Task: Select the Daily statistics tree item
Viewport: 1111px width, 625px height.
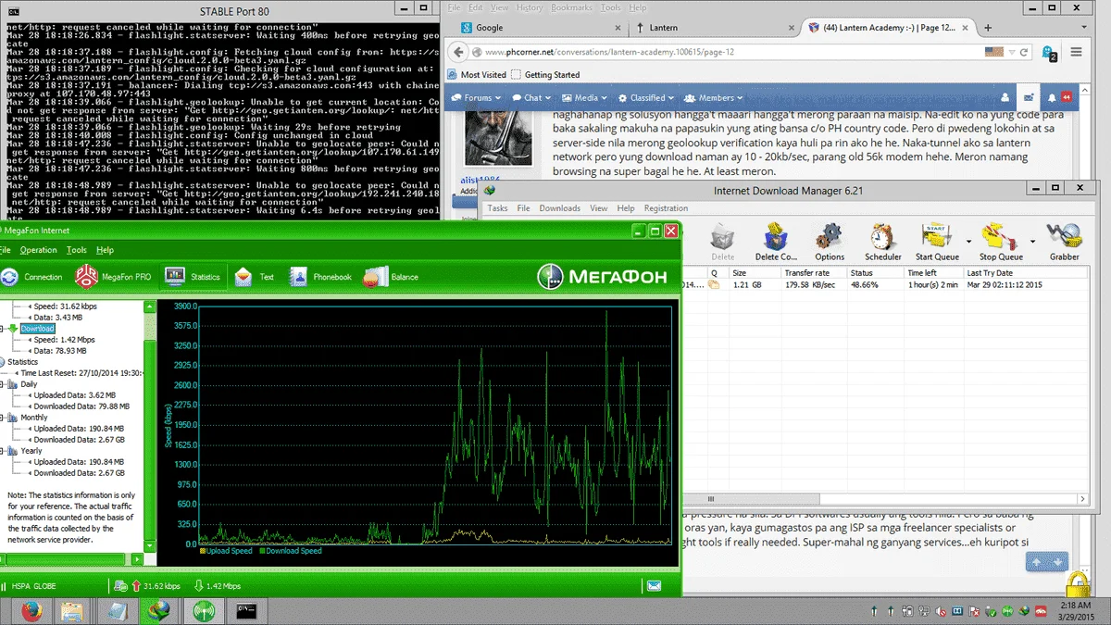Action: click(x=29, y=384)
